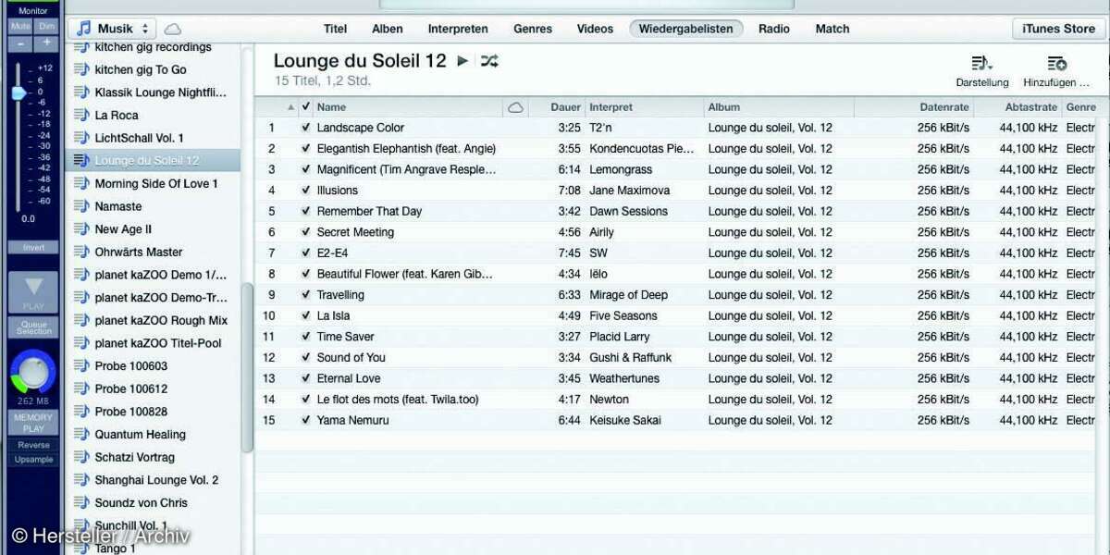Screen dimensions: 1110x555
Task: Click playlist icon of Klassik Lounge Nightflight
Action: click(81, 92)
